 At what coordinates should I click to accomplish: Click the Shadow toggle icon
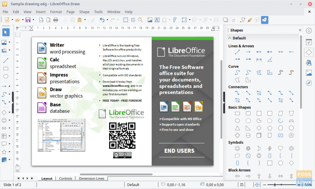(226, 20)
